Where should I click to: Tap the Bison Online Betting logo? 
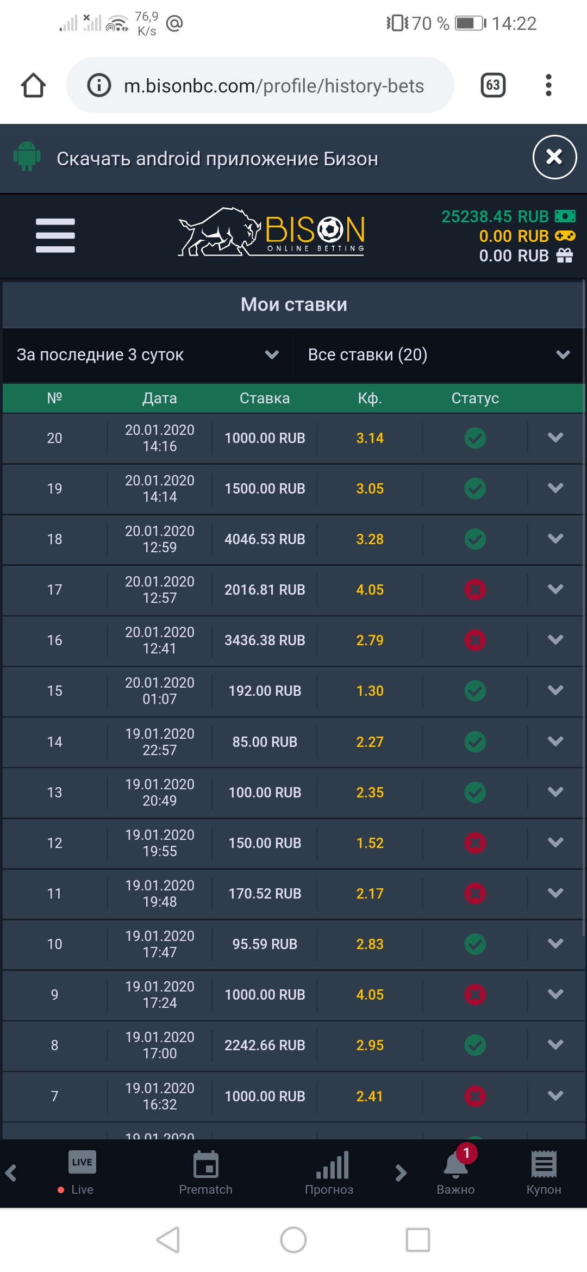pyautogui.click(x=272, y=232)
